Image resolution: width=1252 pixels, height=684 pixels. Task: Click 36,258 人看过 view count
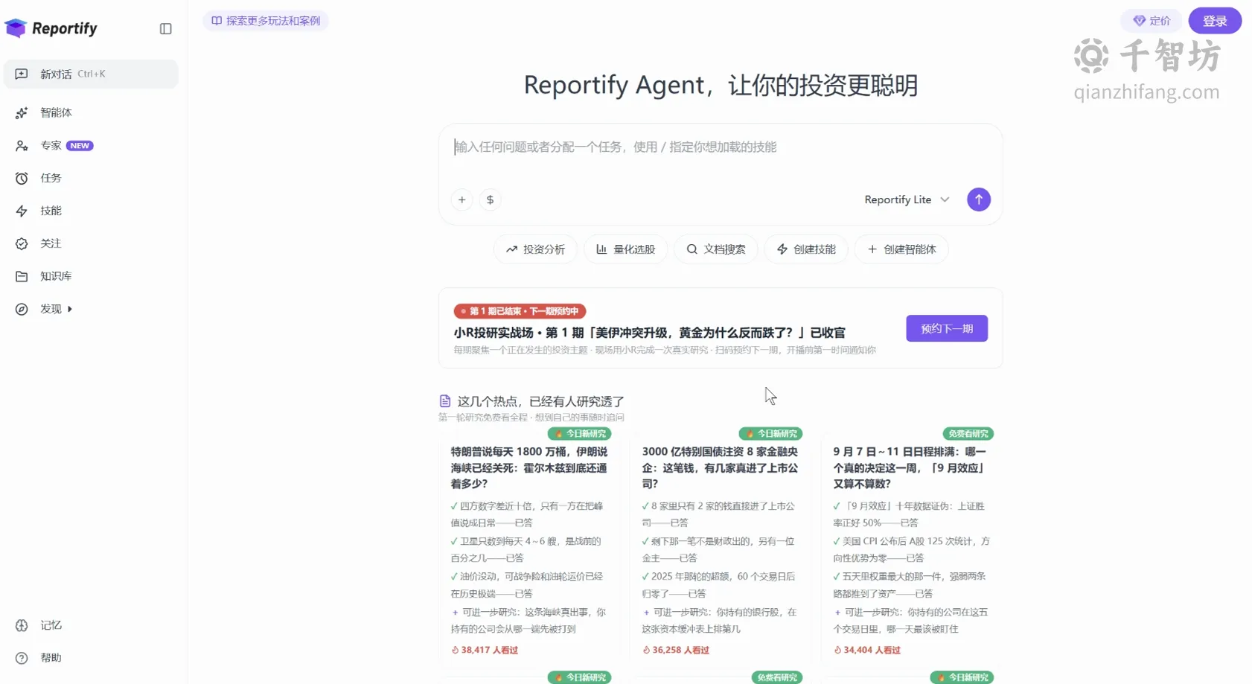pyautogui.click(x=676, y=650)
